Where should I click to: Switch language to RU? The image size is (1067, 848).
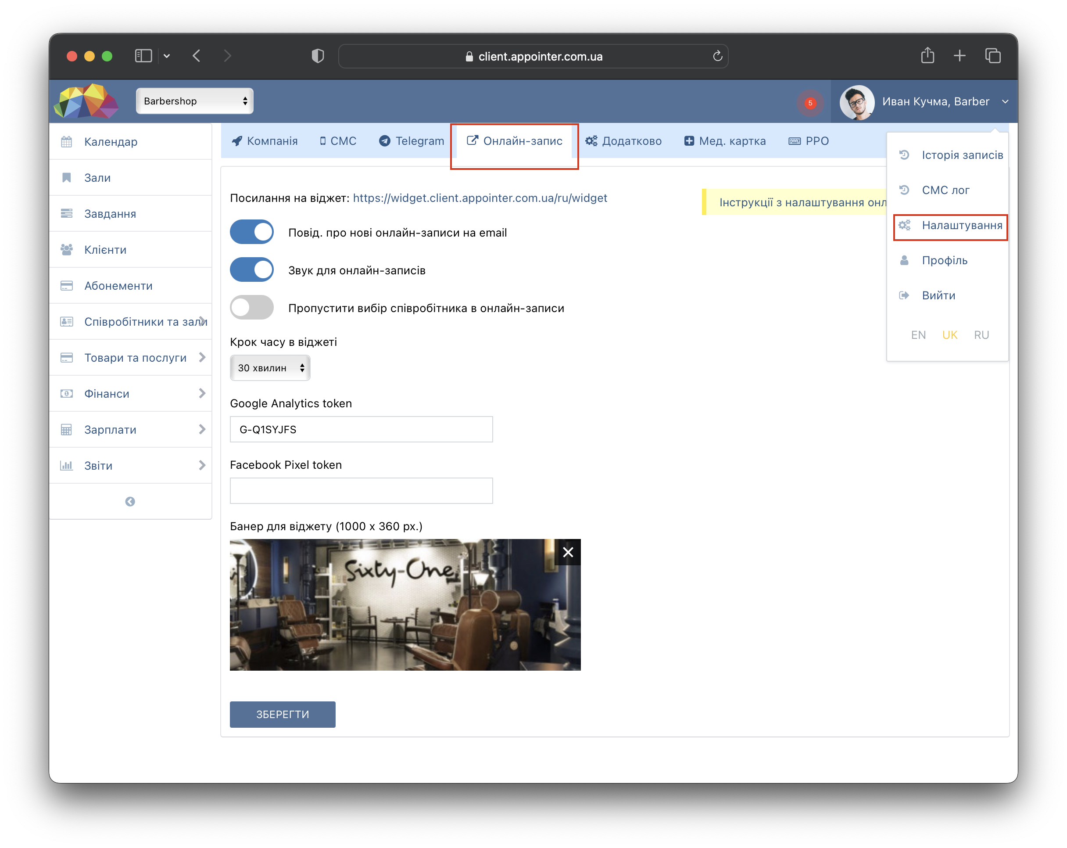click(981, 335)
